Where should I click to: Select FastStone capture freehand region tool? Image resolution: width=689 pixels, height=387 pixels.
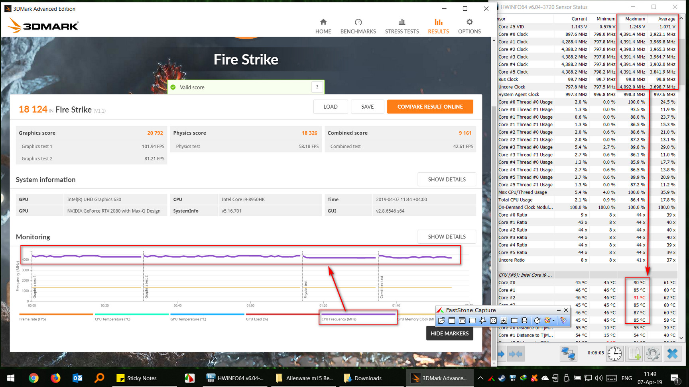483,321
